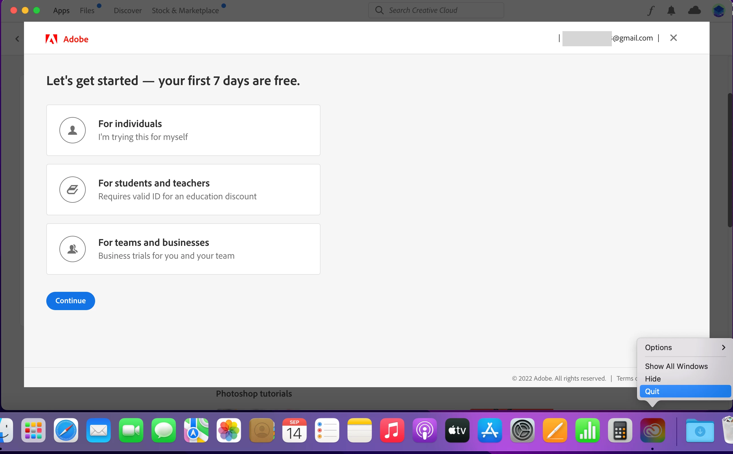Click the fonts 'f' icon in top bar
The image size is (733, 454).
(x=651, y=11)
